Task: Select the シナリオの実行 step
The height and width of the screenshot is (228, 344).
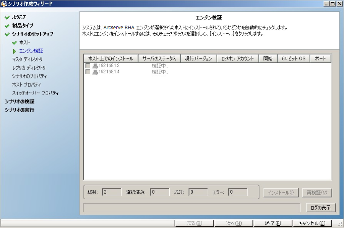Action: [19, 110]
